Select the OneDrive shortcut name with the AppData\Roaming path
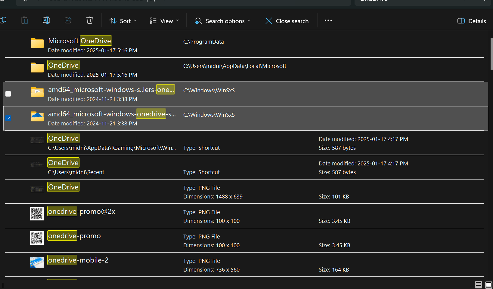 click(64, 138)
